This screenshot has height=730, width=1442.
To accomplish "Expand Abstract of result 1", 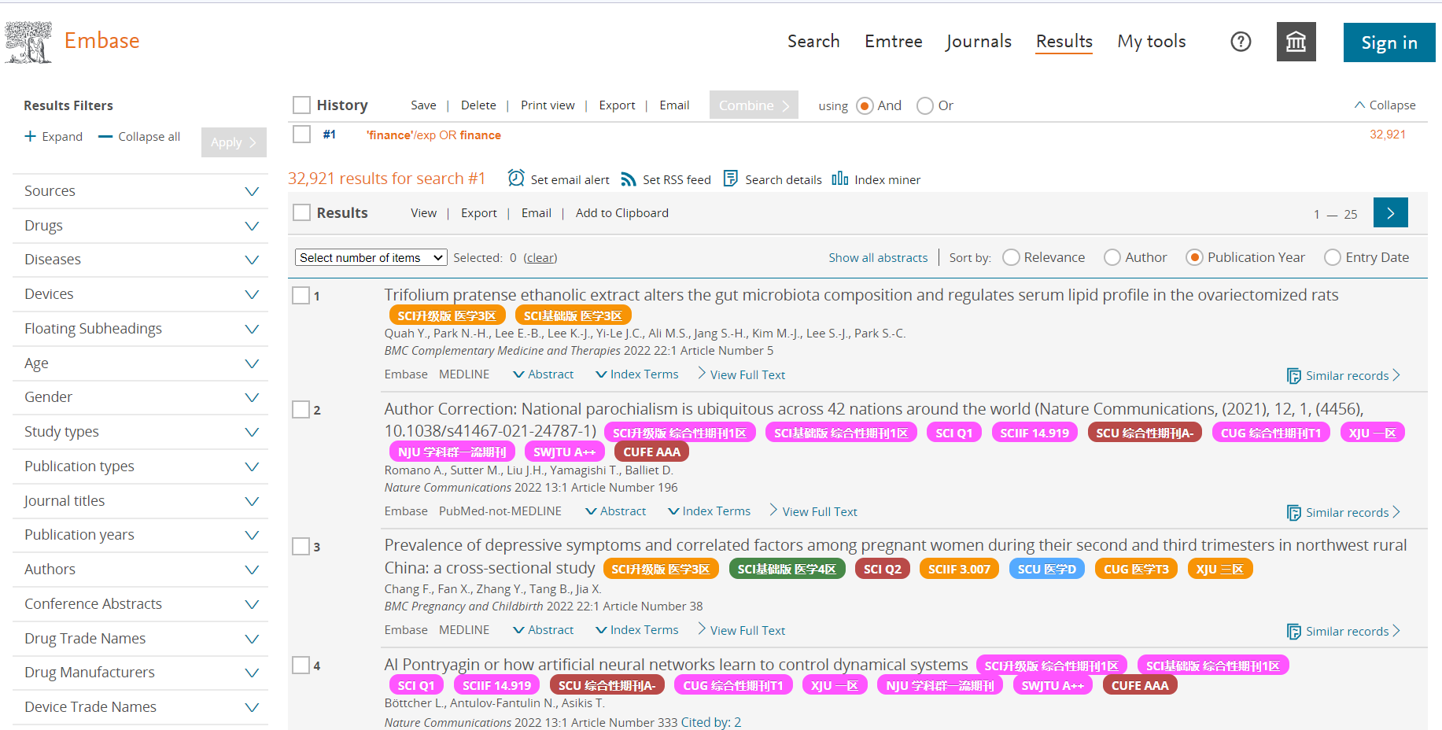I will [x=544, y=374].
